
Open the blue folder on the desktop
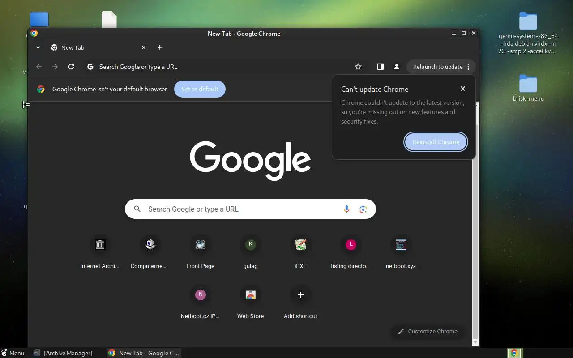click(x=39, y=19)
